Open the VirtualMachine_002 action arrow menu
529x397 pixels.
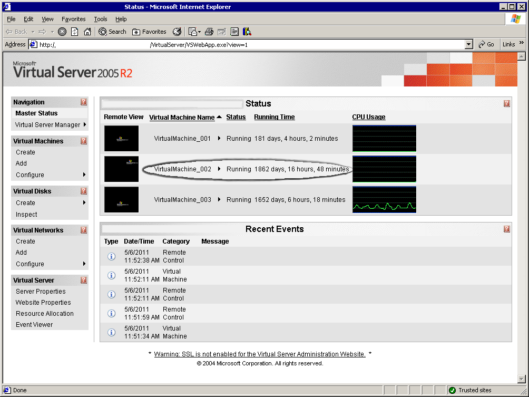click(219, 169)
